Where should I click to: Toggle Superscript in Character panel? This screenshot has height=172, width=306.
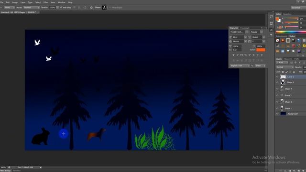click(x=250, y=55)
